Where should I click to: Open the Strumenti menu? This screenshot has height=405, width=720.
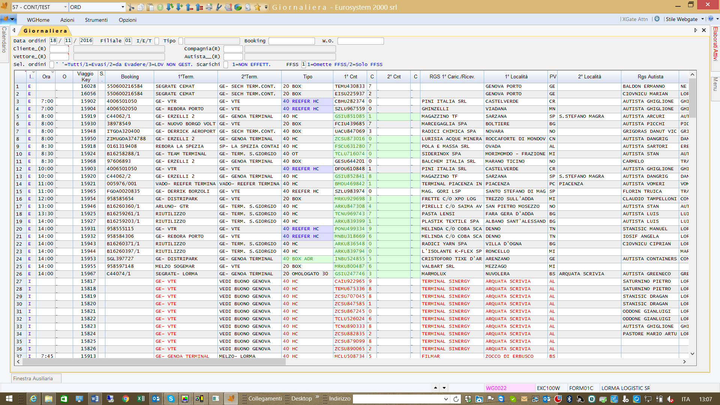(x=96, y=20)
